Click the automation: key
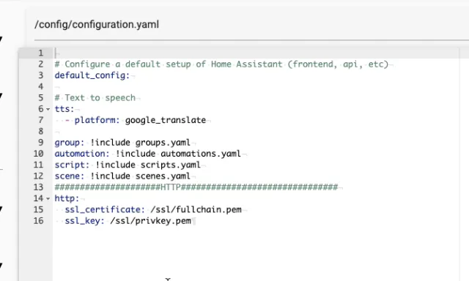 82,154
